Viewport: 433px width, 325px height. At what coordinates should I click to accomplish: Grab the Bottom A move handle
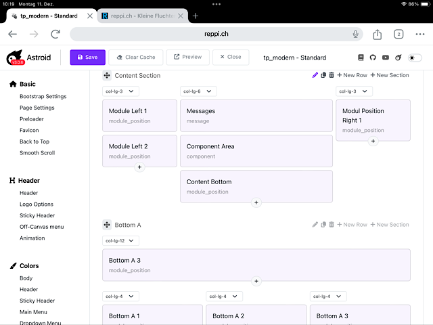pyautogui.click(x=107, y=225)
